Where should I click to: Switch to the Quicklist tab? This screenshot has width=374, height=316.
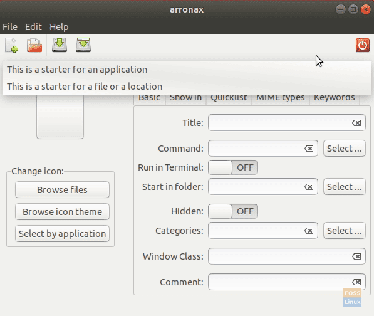[x=229, y=98]
